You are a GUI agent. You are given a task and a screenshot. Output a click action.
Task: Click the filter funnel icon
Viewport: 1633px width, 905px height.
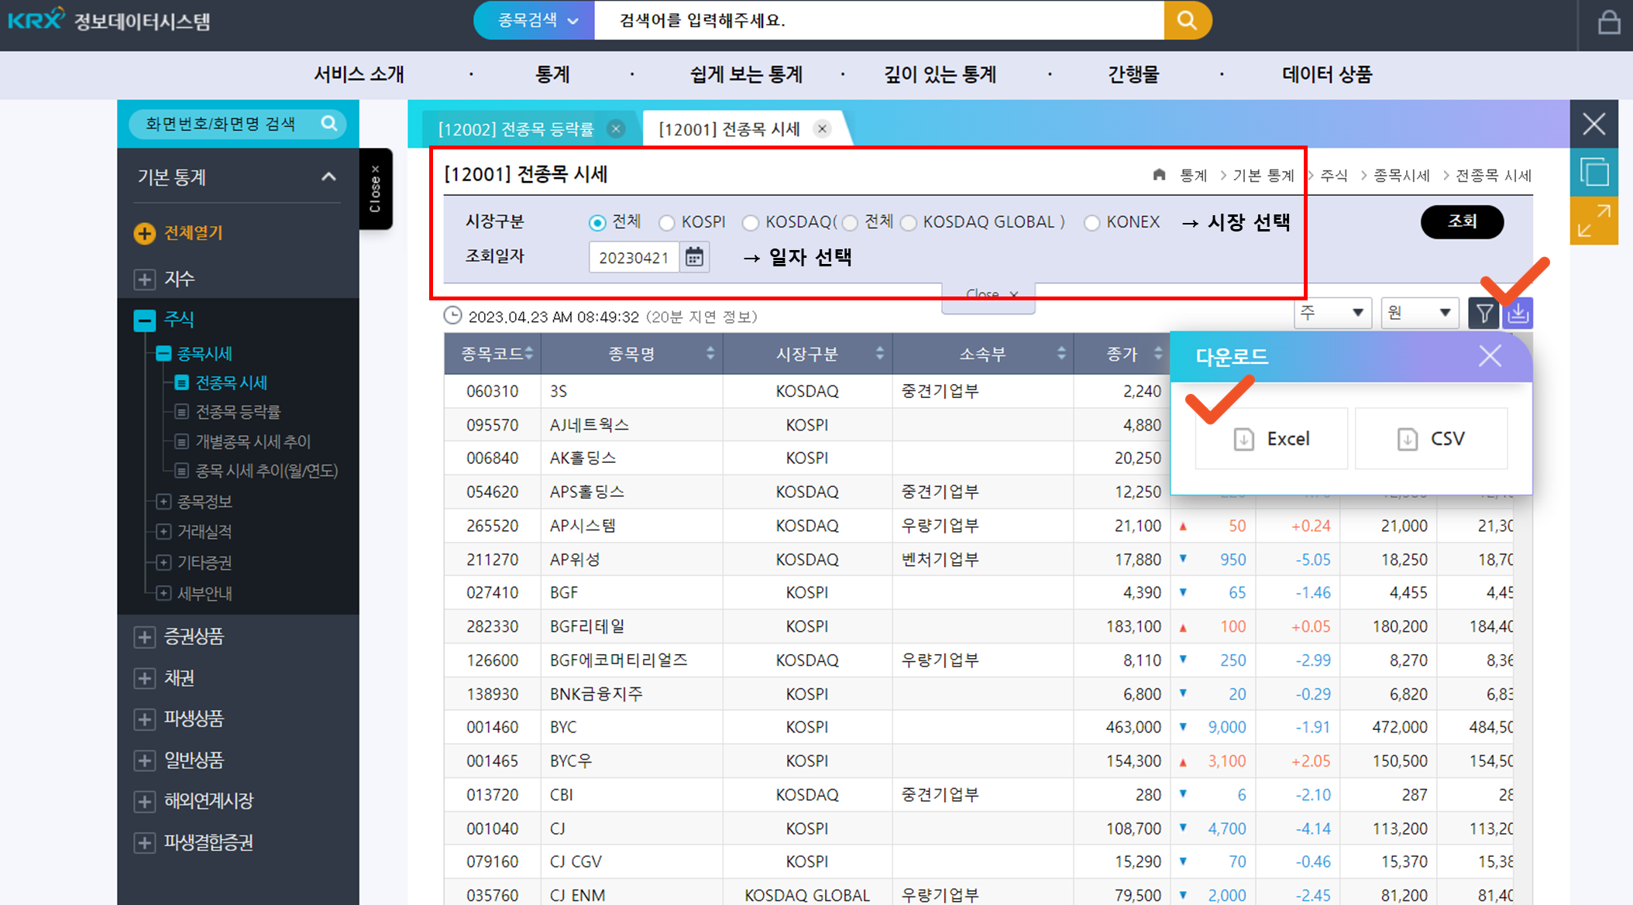[1483, 314]
